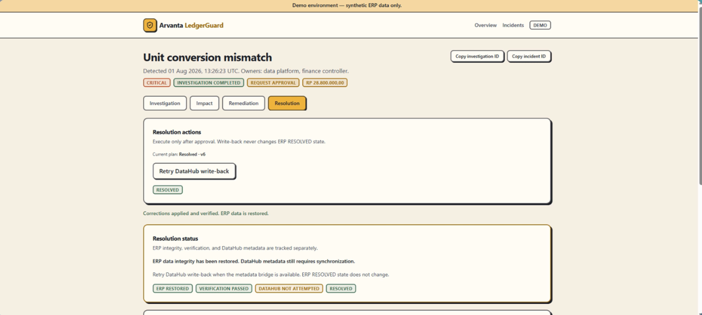Retry the DataHub write-back
702x315 pixels.
194,171
